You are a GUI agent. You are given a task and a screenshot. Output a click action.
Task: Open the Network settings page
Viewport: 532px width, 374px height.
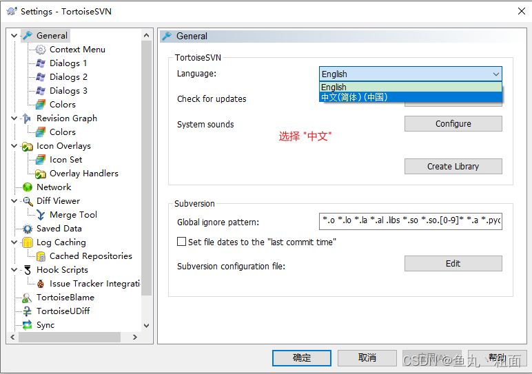click(54, 187)
